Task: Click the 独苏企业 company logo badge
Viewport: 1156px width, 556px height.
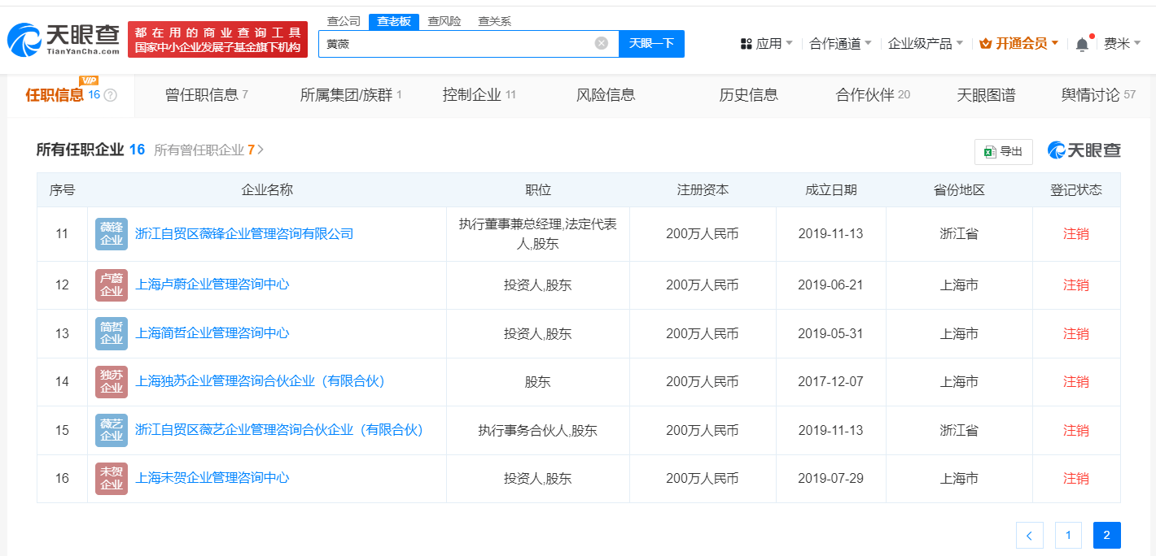Action: [111, 382]
